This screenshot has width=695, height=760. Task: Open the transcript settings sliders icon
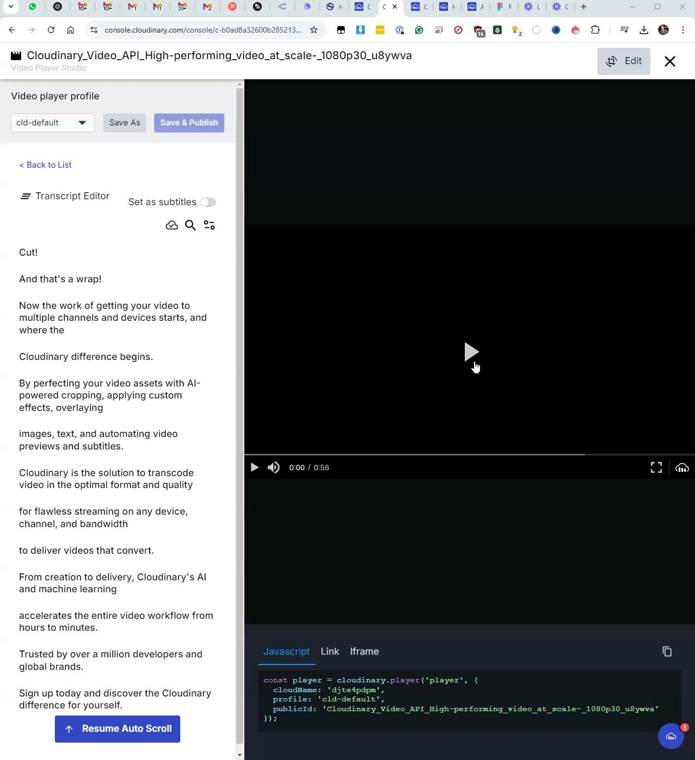pos(209,225)
